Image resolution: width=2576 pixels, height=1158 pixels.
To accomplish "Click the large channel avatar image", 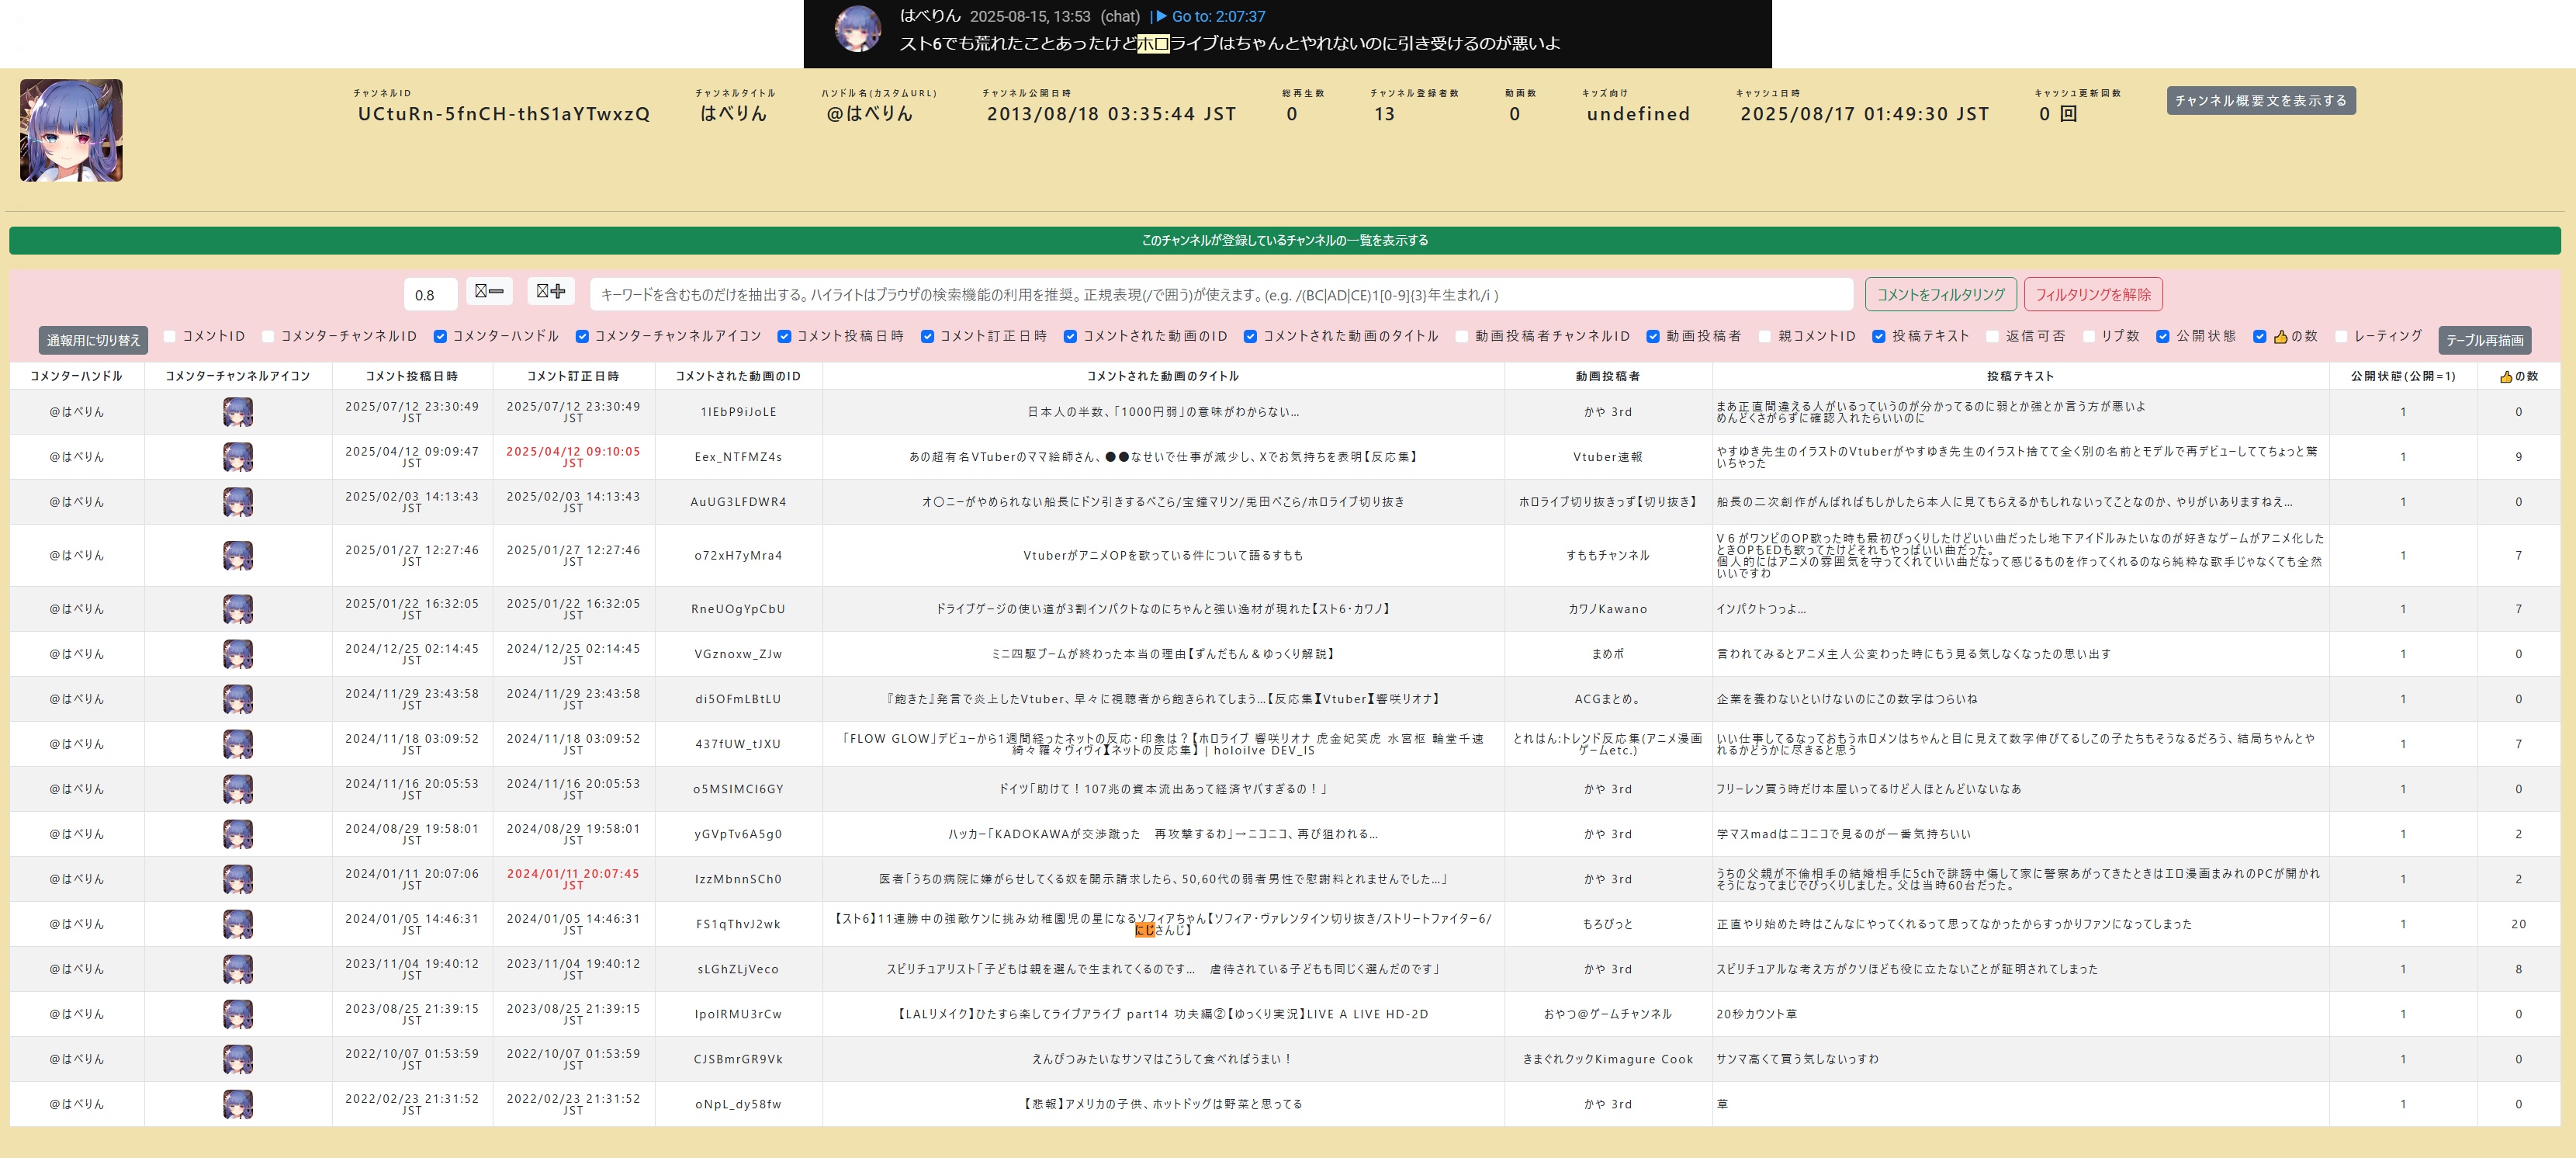I will coord(71,130).
